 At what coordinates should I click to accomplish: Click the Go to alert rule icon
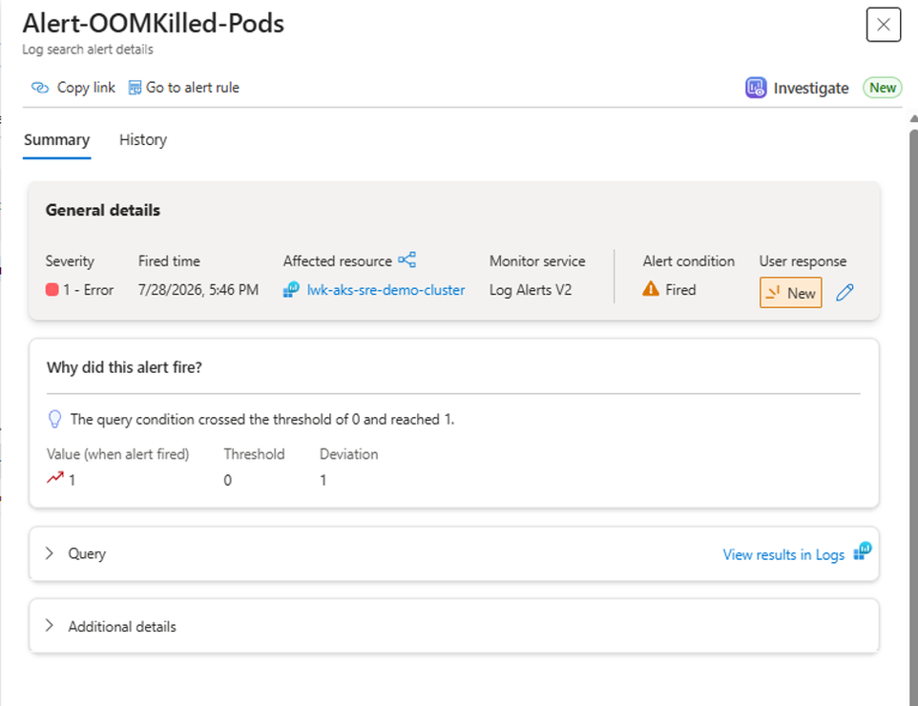coord(135,88)
